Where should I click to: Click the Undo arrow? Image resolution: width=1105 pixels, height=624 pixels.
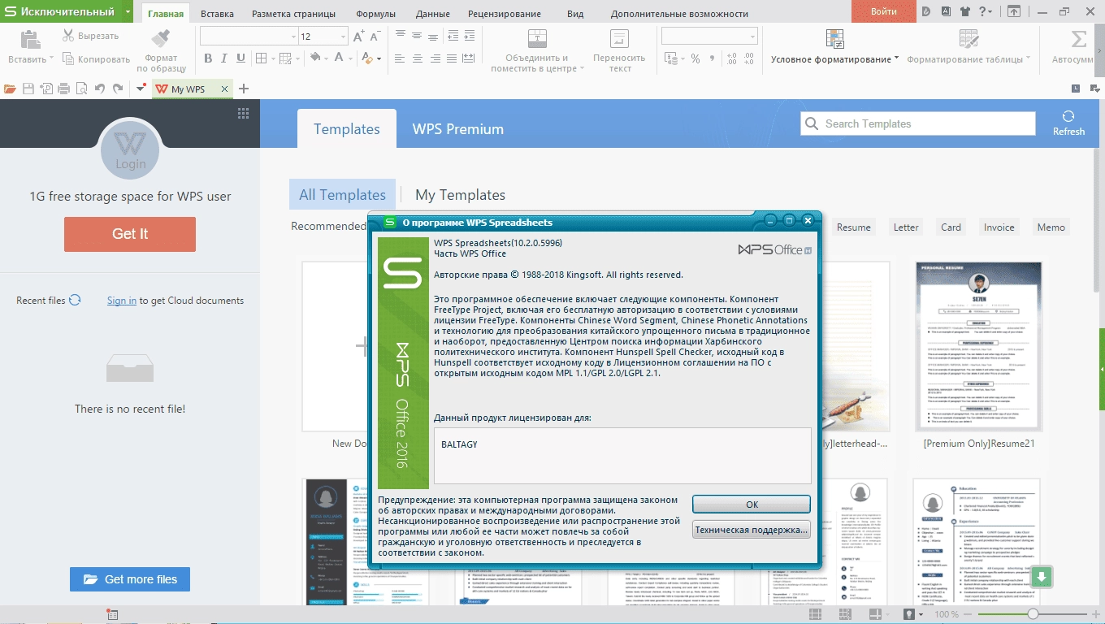(99, 89)
